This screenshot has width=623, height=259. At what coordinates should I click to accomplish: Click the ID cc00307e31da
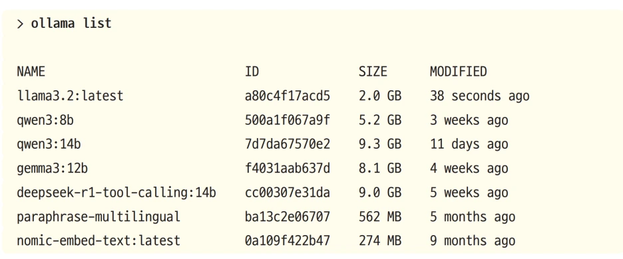click(288, 193)
